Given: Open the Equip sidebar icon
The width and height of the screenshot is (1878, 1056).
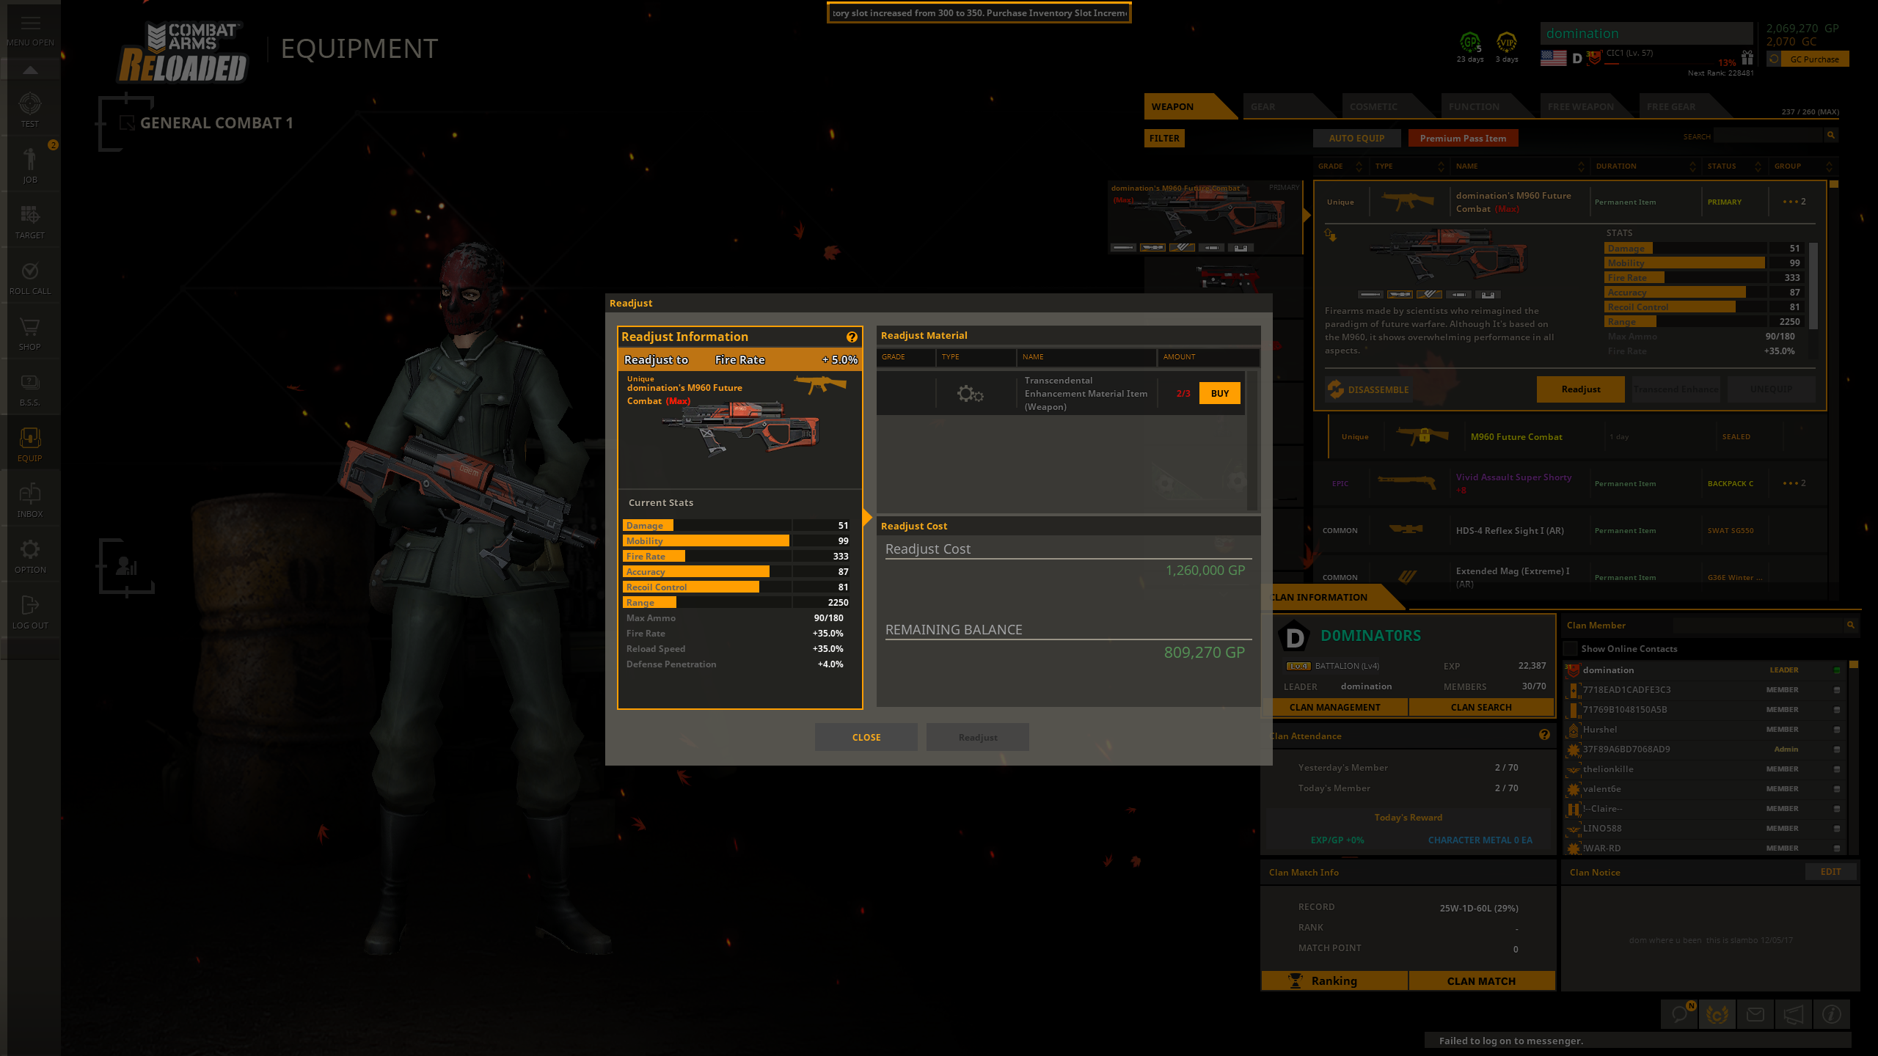Looking at the screenshot, I should [x=30, y=439].
